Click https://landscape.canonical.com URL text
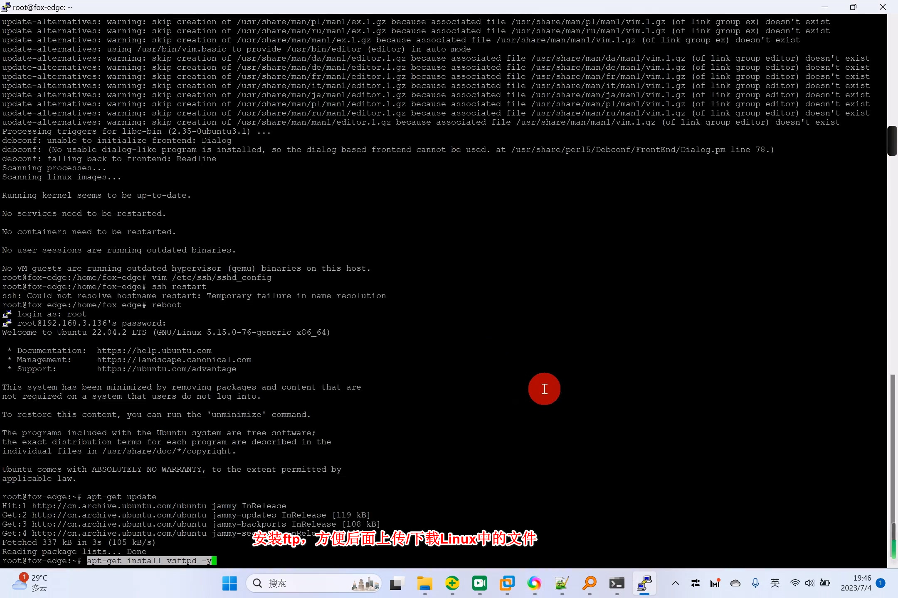The image size is (898, 598). coord(174,360)
